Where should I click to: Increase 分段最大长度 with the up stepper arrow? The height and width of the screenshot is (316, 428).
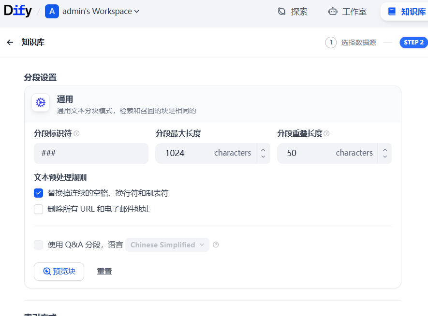tap(263, 150)
